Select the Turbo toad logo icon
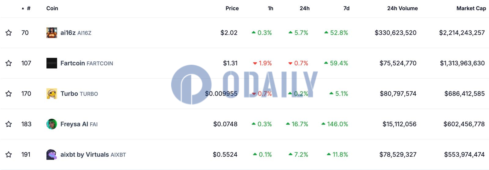 52,94
